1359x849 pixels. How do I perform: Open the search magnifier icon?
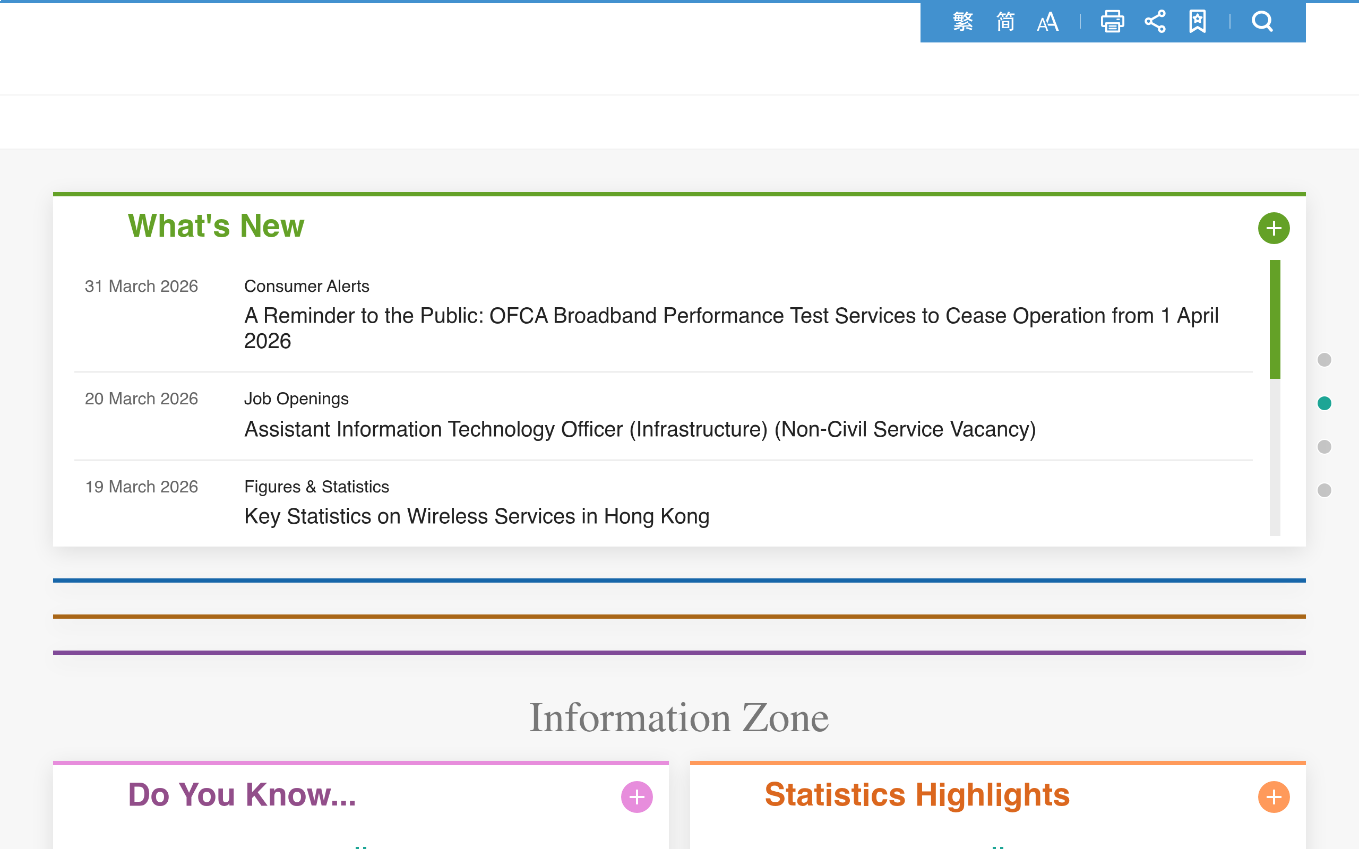[1262, 22]
